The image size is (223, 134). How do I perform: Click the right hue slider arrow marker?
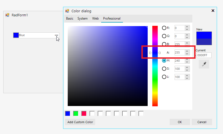coord(159,53)
